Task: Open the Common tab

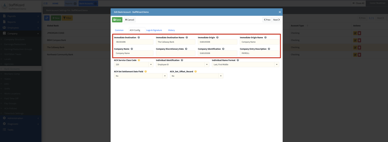Action: coord(119,30)
